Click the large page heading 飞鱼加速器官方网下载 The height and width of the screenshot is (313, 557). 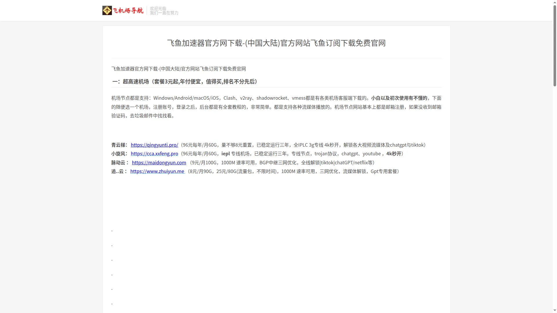click(x=276, y=43)
